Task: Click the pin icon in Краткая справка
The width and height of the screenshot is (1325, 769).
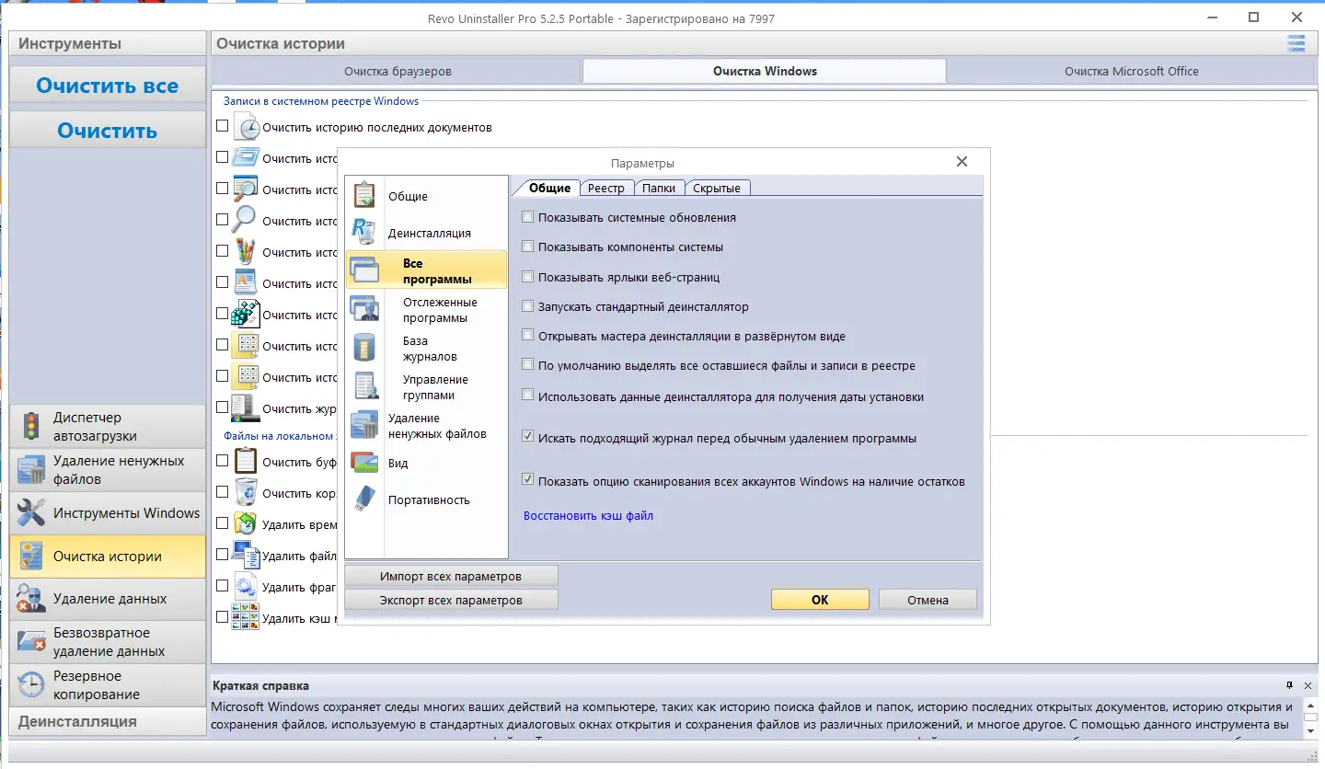Action: coord(1290,685)
